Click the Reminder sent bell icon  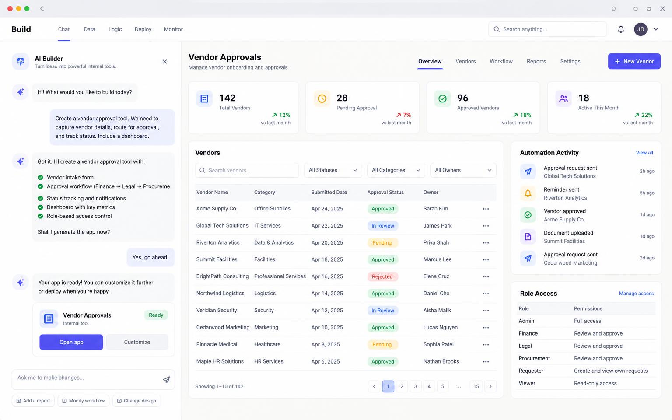pyautogui.click(x=528, y=193)
